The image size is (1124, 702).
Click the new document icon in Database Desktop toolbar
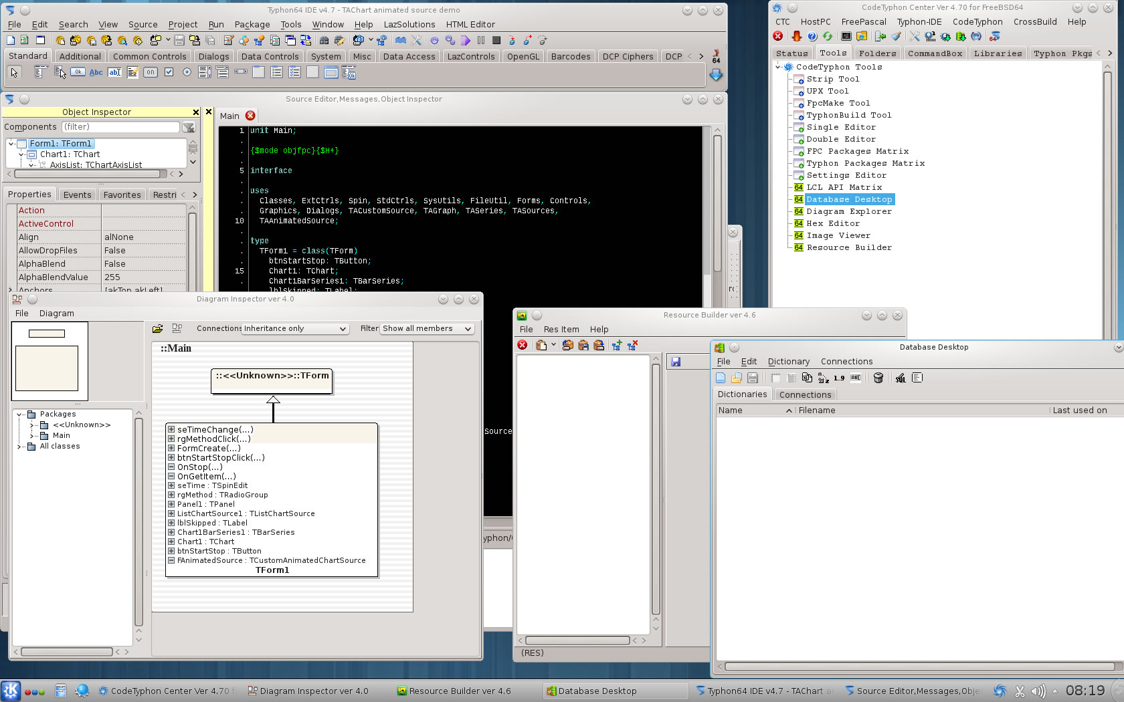click(x=721, y=378)
